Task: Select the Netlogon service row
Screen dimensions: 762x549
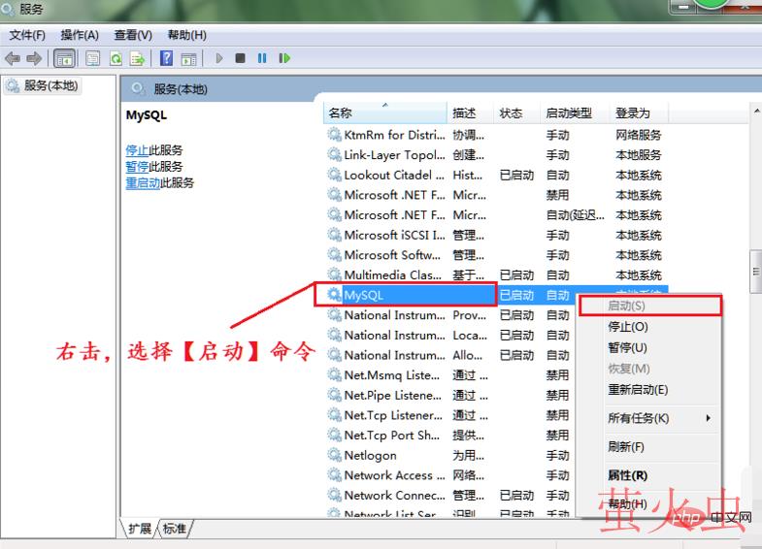Action: click(x=449, y=455)
